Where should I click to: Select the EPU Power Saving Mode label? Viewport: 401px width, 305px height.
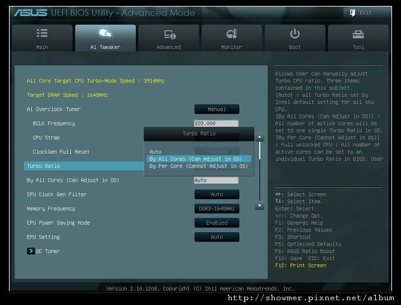tap(58, 222)
